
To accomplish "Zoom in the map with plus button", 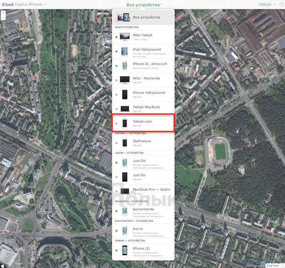I will pyautogui.click(x=3, y=13).
